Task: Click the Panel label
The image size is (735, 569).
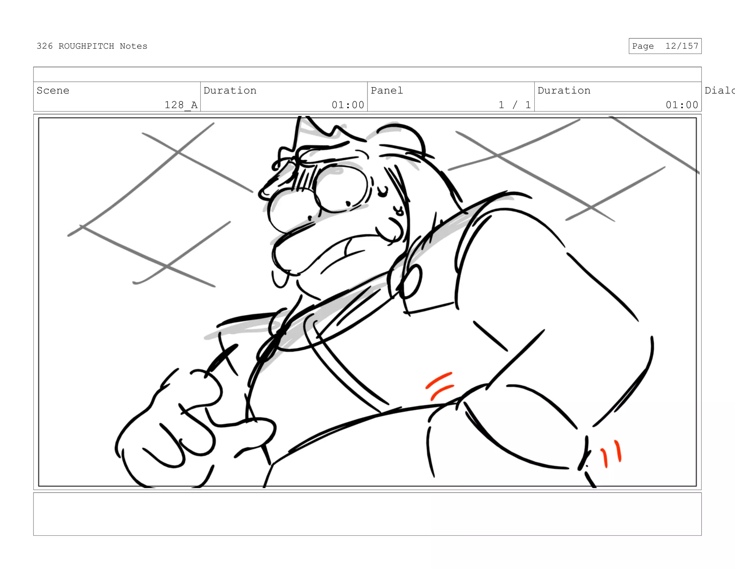Action: click(387, 90)
